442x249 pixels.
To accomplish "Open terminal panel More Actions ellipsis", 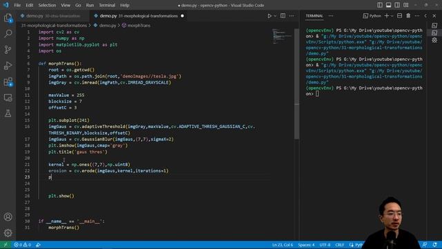I will tap(417, 16).
